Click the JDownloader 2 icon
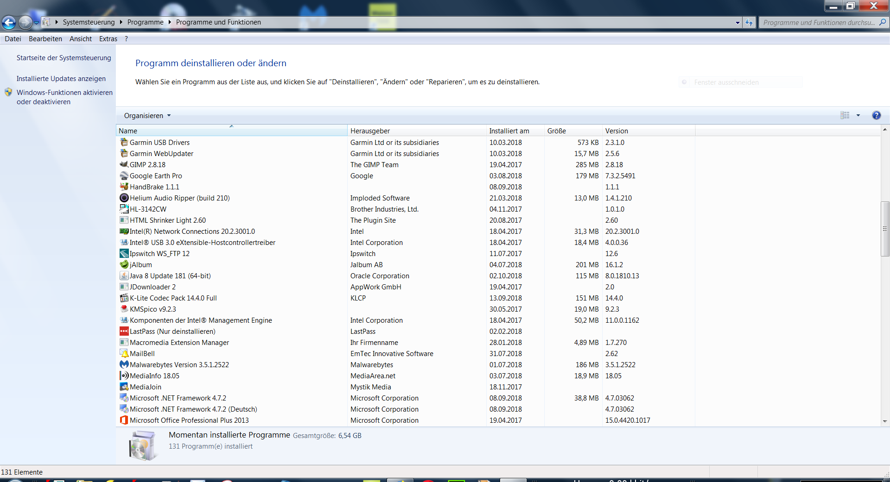The width and height of the screenshot is (890, 482). [x=124, y=287]
